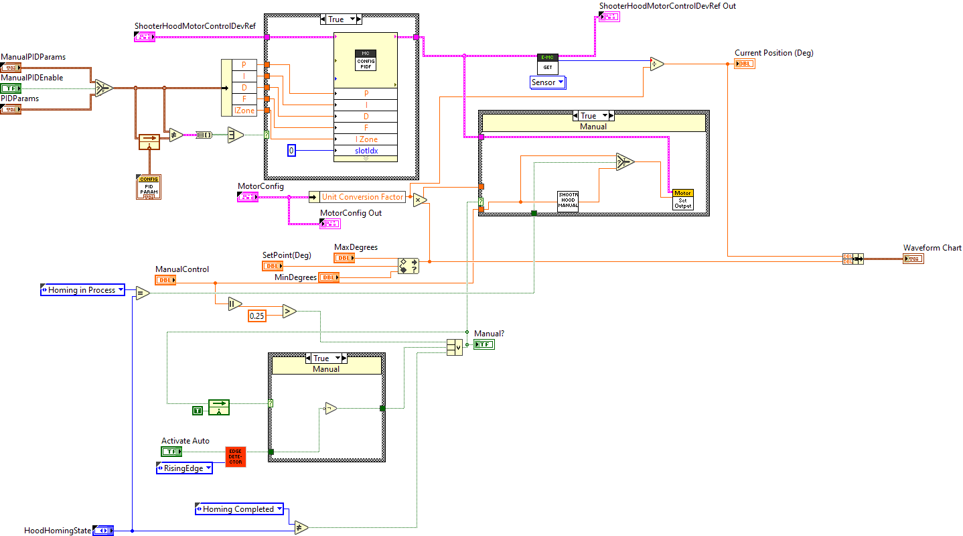Select the ManualPIDEnable boolean terminal
The height and width of the screenshot is (536, 963).
11,88
